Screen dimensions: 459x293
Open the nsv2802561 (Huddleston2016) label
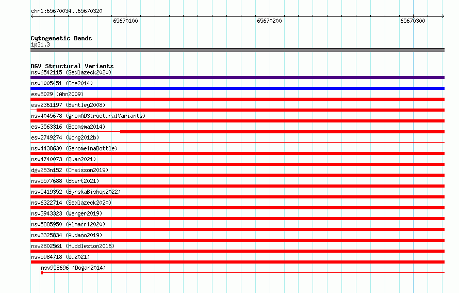(73, 246)
